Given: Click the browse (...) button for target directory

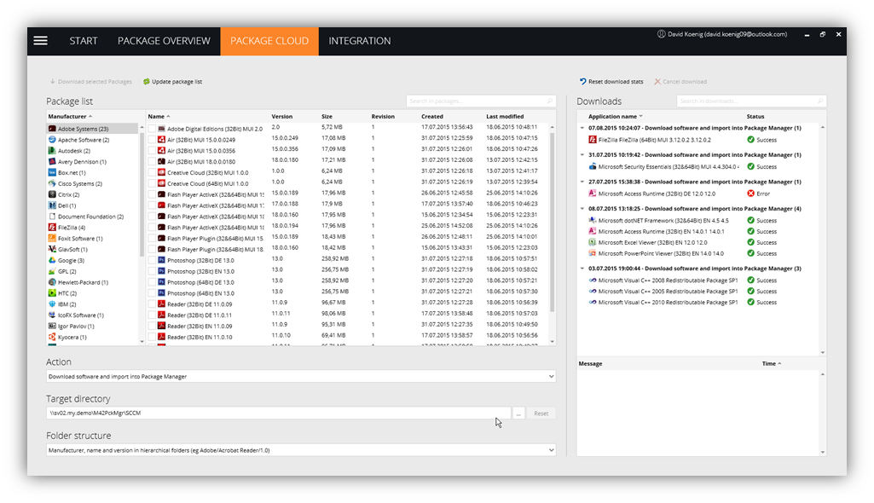Looking at the screenshot, I should coord(518,413).
